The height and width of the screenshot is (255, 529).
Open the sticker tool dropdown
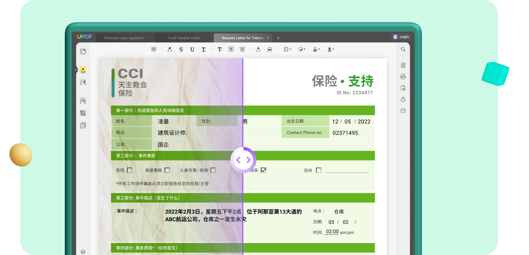pyautogui.click(x=302, y=49)
